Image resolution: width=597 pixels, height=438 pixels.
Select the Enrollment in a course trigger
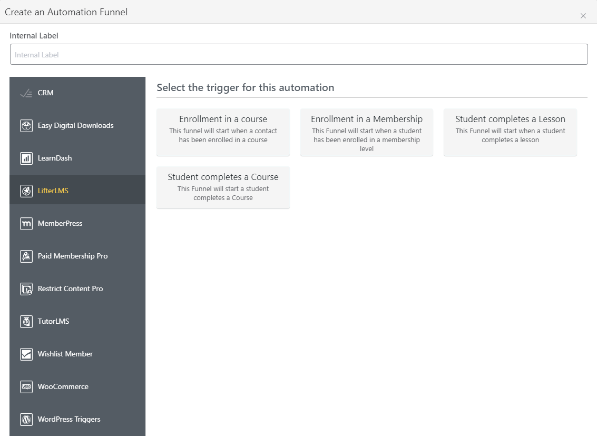(223, 132)
